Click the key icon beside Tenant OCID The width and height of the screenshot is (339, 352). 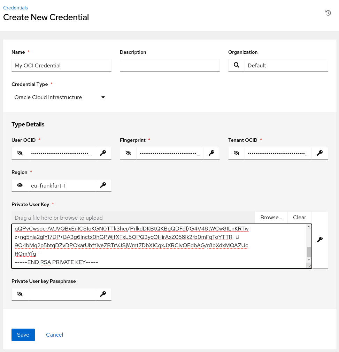click(x=319, y=153)
